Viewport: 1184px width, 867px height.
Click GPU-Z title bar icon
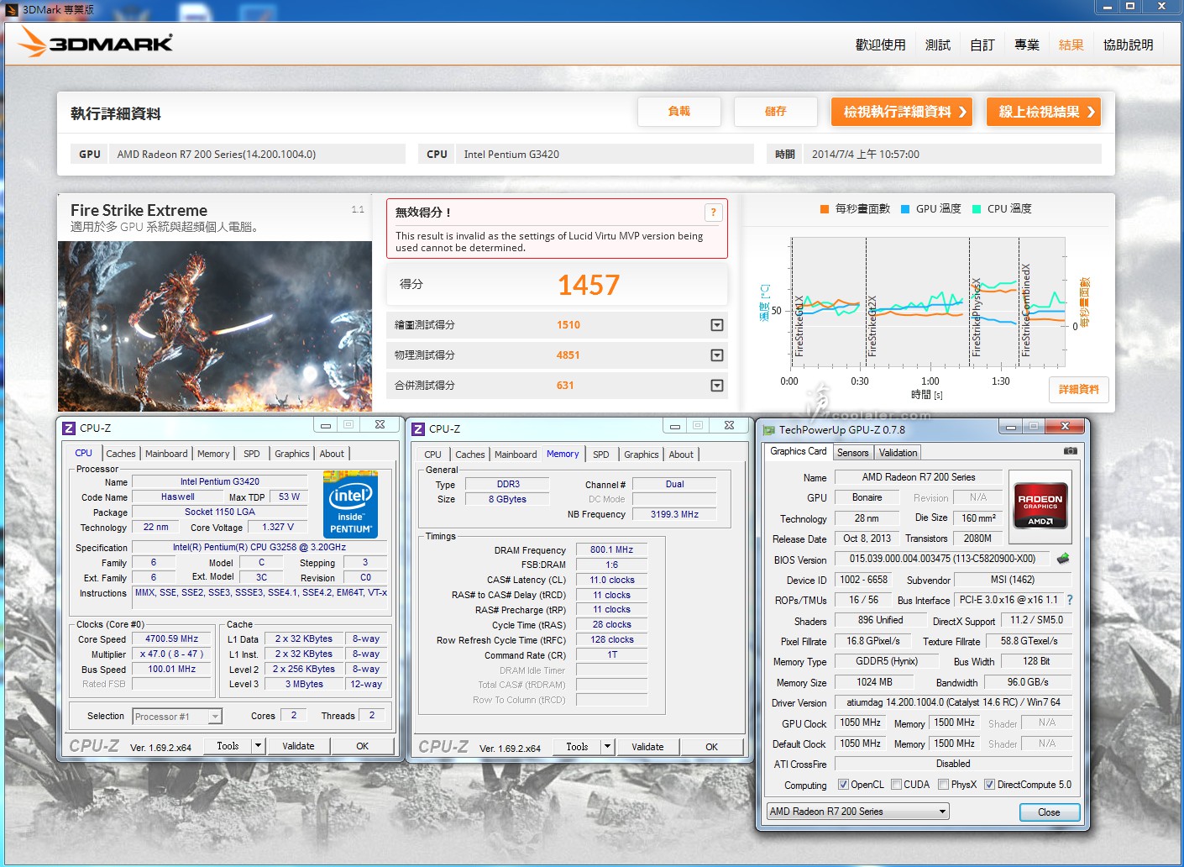tap(768, 430)
